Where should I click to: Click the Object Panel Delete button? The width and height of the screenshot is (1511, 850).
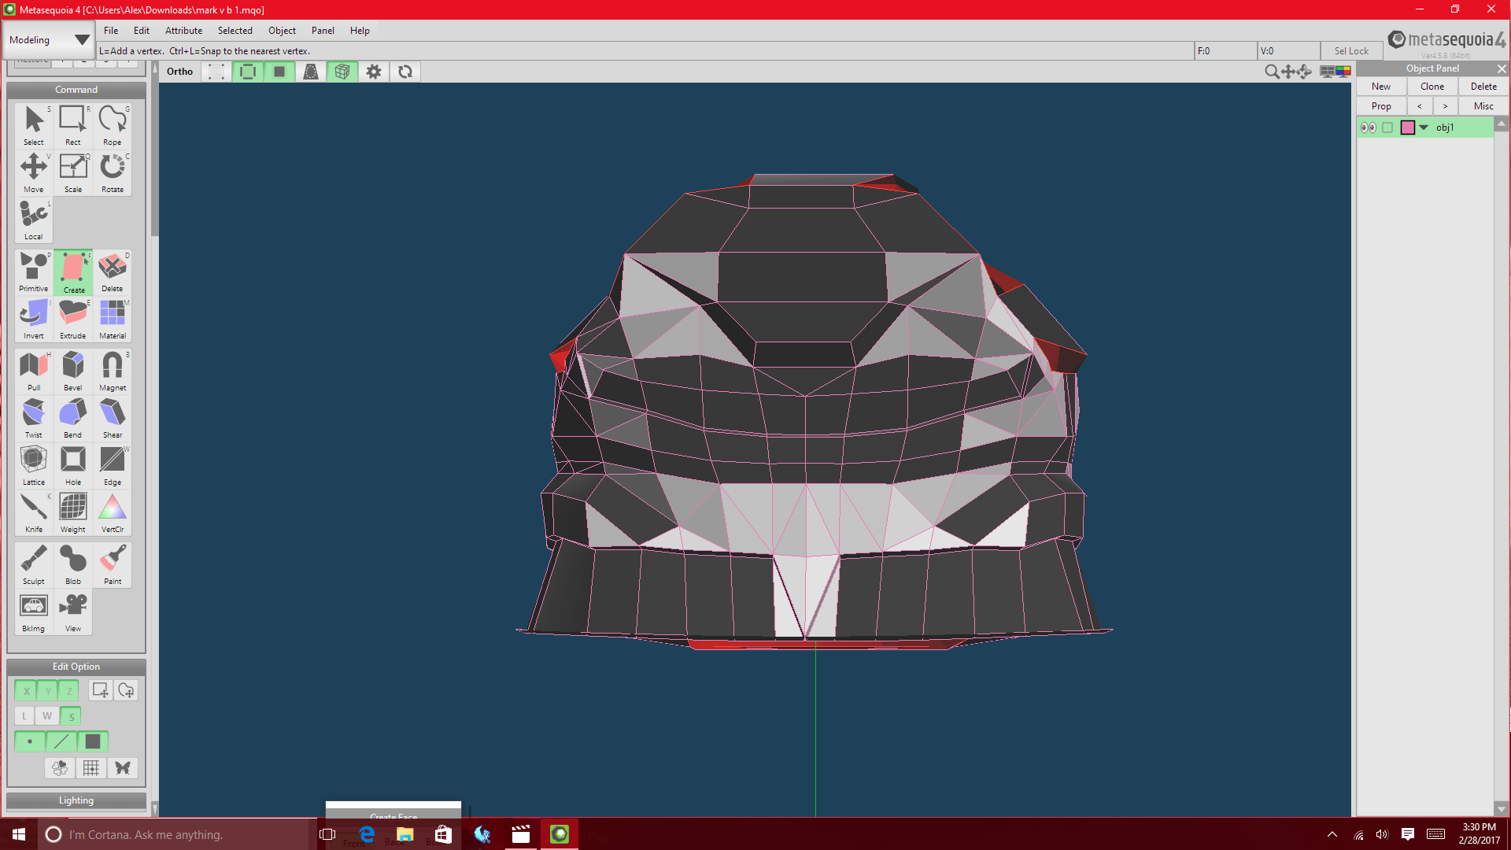pos(1483,87)
